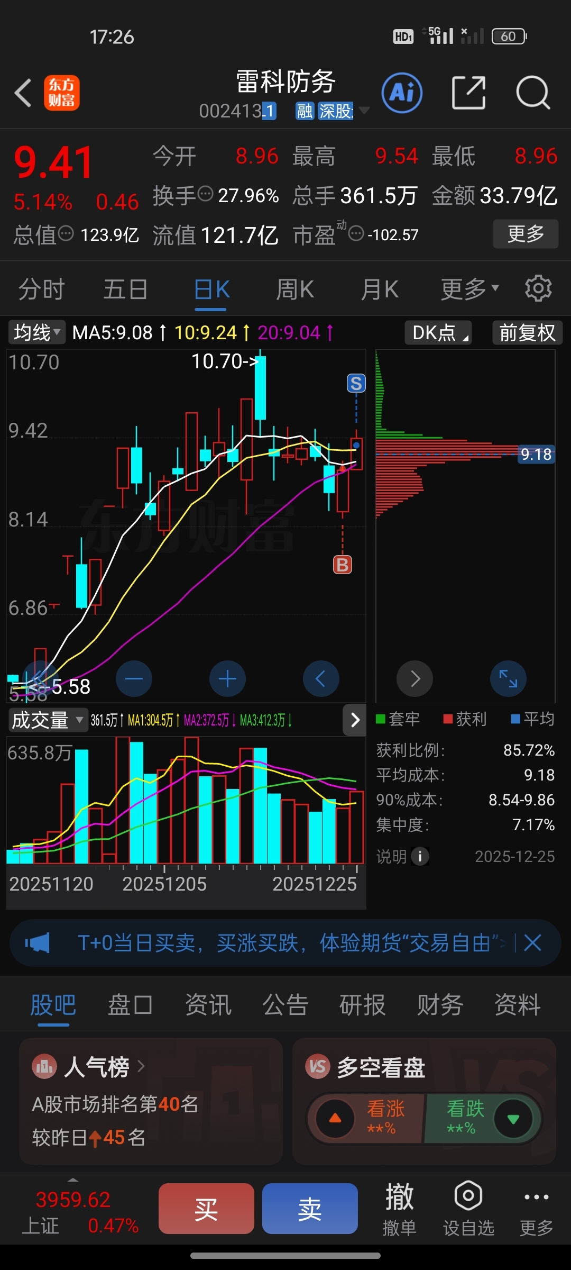Screen dimensions: 571x1270
Task: Open the 研报 tab
Action: click(362, 1004)
